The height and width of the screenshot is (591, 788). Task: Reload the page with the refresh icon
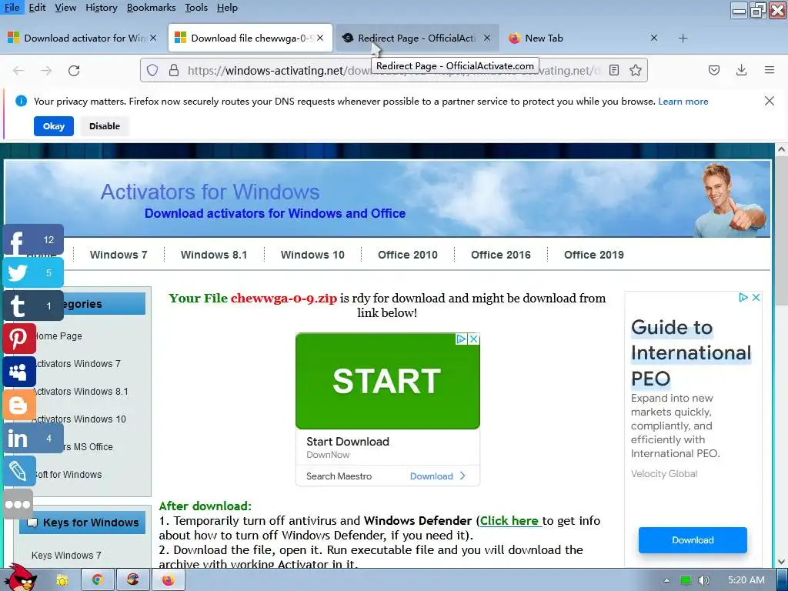(x=74, y=70)
